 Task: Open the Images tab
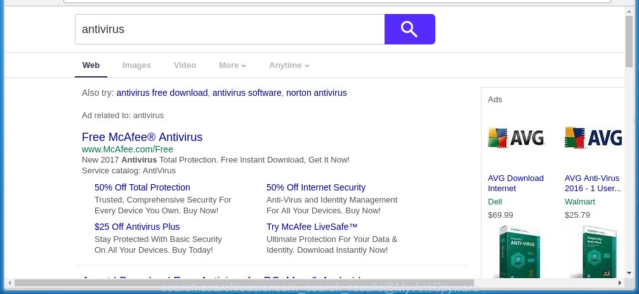(136, 65)
